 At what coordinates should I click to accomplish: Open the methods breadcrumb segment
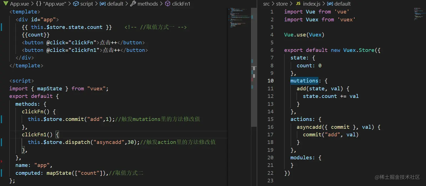click(148, 4)
